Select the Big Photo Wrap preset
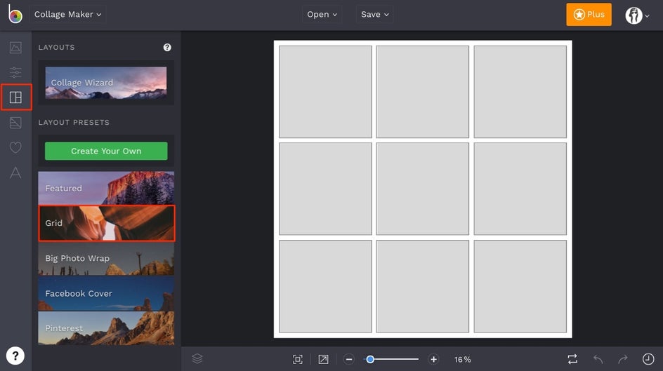Screen dimensions: 663x371 point(106,259)
